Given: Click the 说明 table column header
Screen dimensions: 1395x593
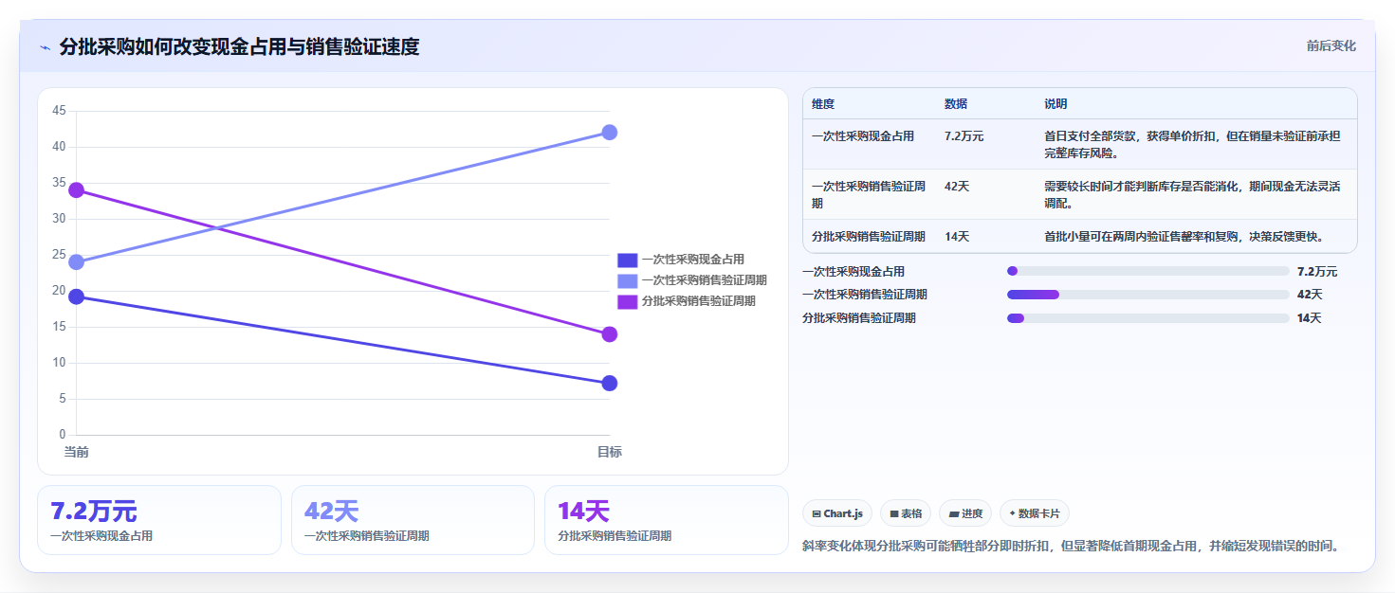Looking at the screenshot, I should 1055,104.
